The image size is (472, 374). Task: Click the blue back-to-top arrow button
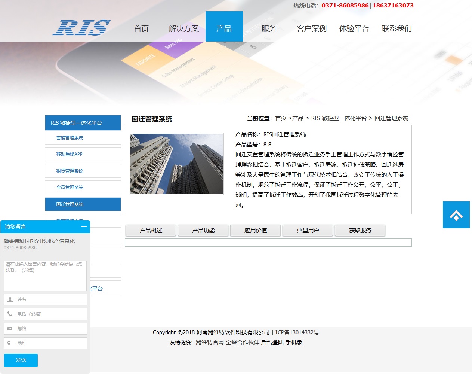[x=456, y=215]
